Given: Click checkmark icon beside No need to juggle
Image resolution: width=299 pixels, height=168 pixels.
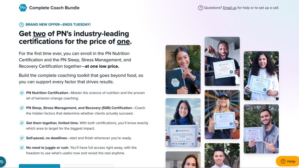Looking at the screenshot, I should (x=22, y=147).
